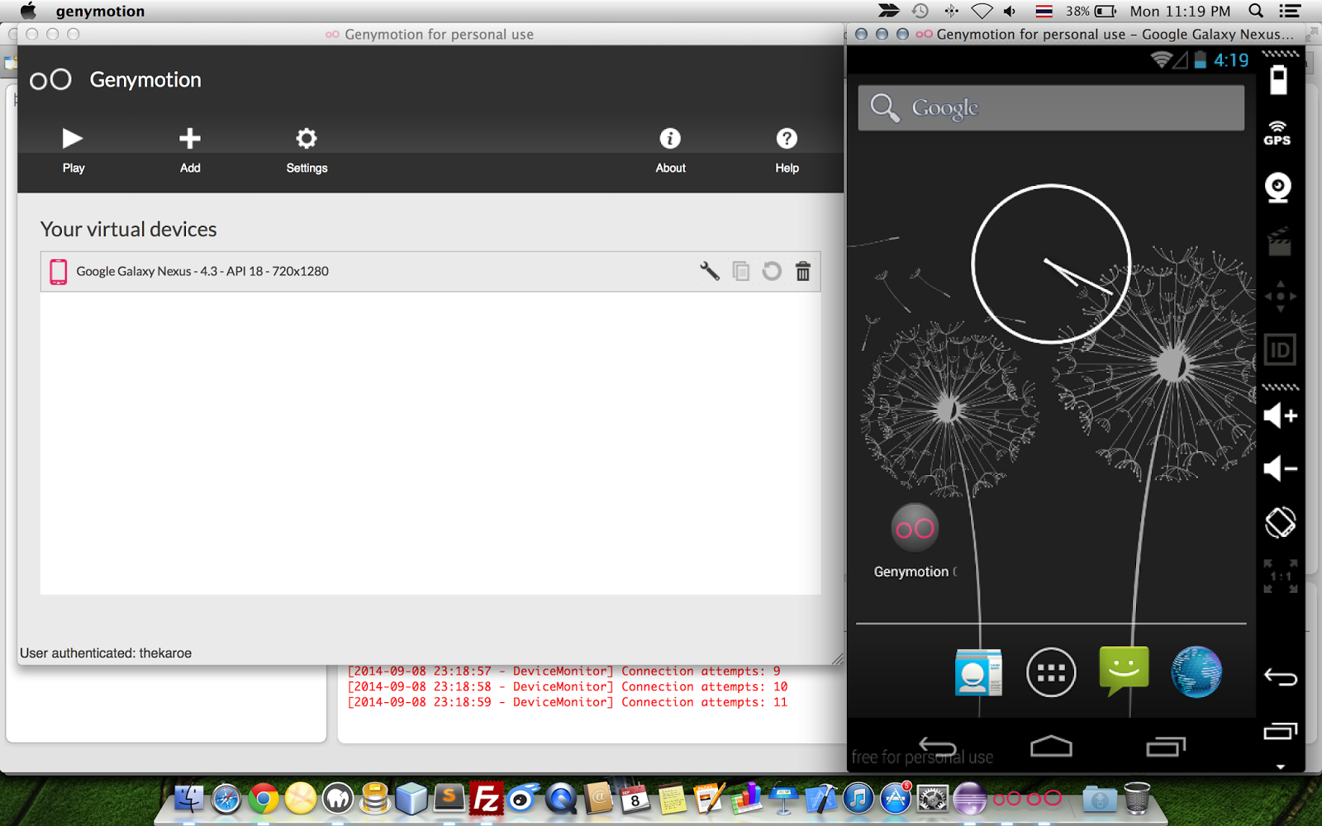
Task: Tap the Google search bar in emulator
Action: point(1051,107)
